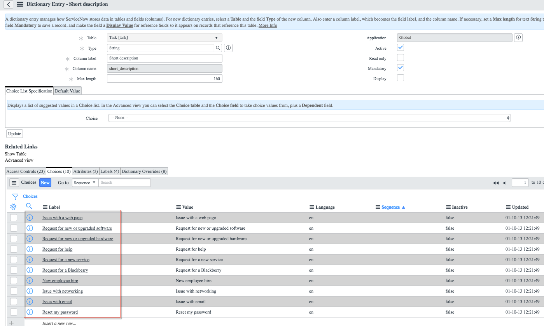This screenshot has height=326, width=544.
Task: Sort by the Sequence column header
Action: tap(390, 207)
